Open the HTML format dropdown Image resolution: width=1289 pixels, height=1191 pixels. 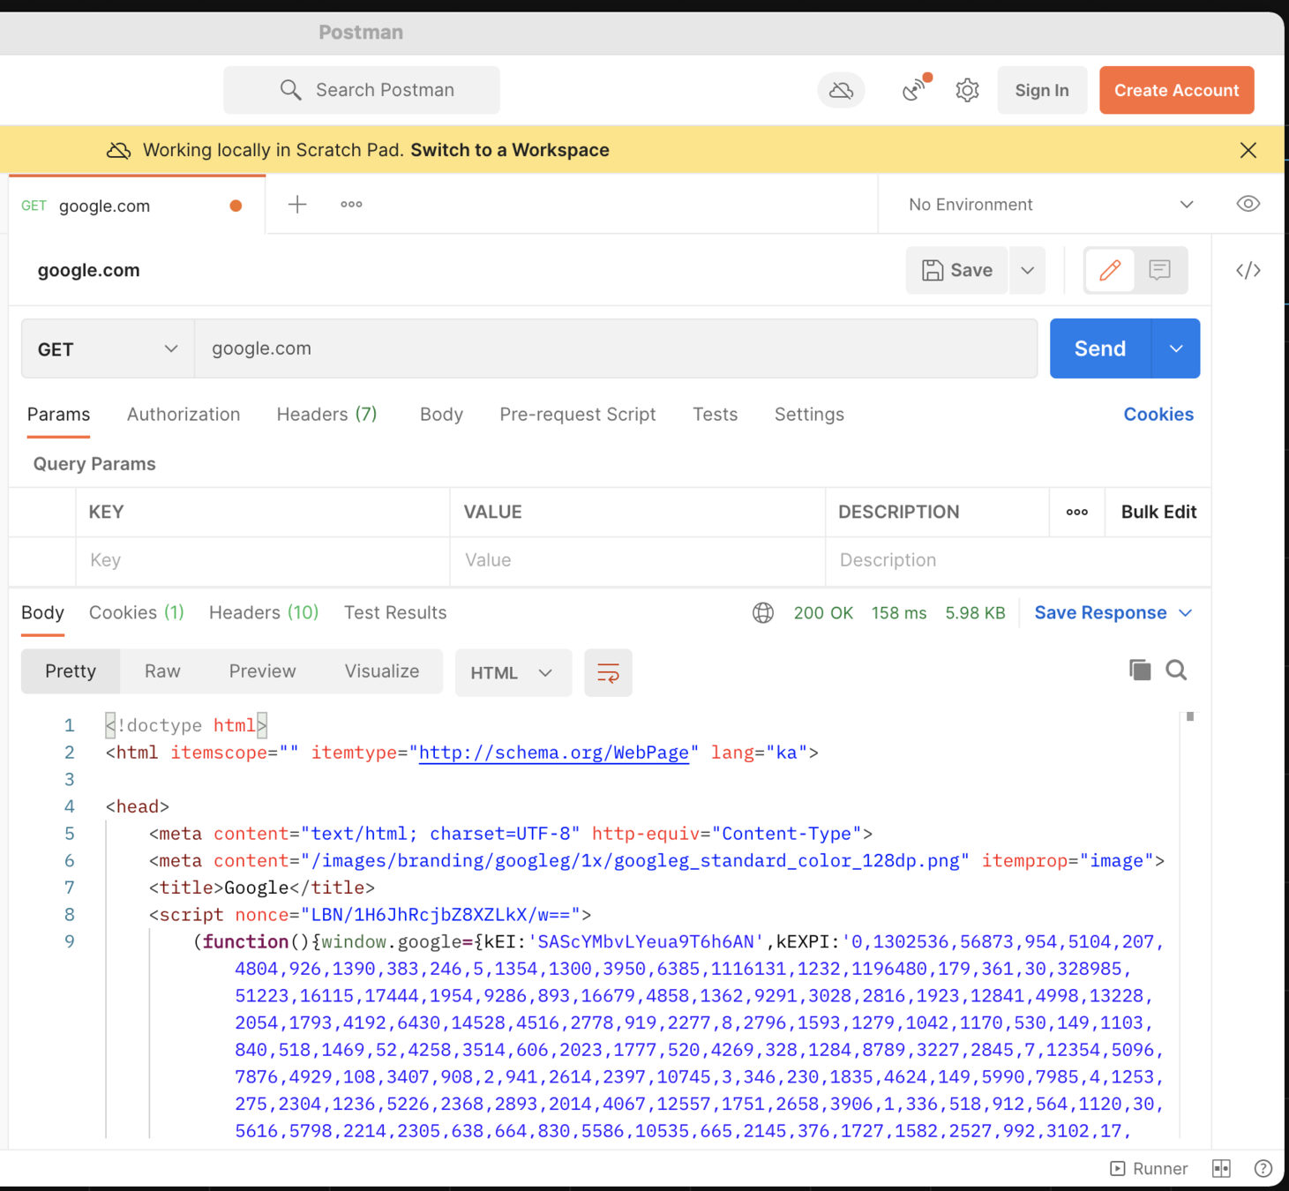pyautogui.click(x=513, y=673)
